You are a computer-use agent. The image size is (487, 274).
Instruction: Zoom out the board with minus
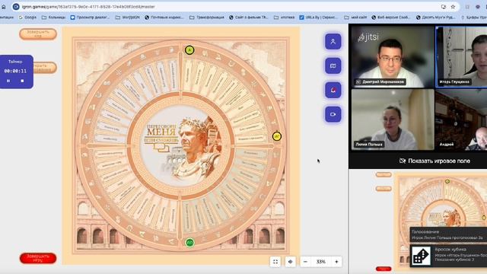(305, 262)
